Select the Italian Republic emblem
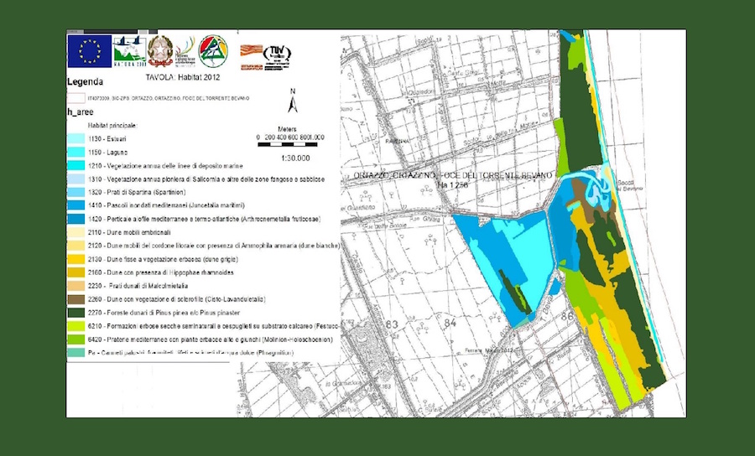The width and height of the screenshot is (755, 456). (x=159, y=51)
